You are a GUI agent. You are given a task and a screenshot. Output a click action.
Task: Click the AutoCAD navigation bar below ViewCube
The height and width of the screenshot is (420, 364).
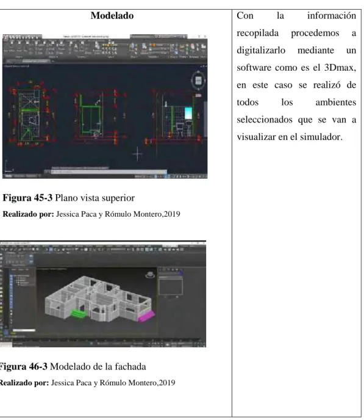click(x=198, y=96)
